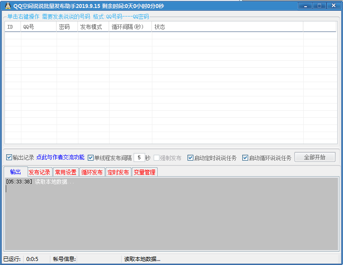Close the QQ空间说说批量发布助手 window
Viewport: 343px width, 265px height.
(334, 6)
